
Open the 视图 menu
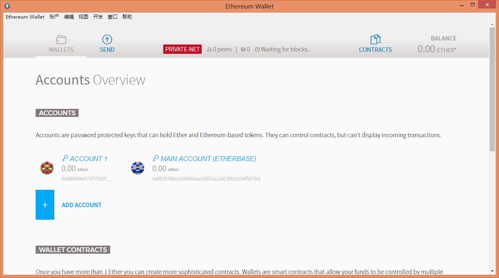click(83, 17)
